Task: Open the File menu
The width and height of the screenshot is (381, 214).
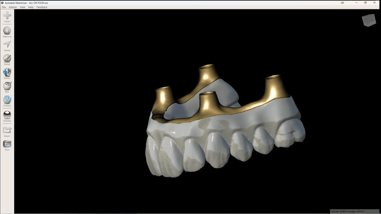Action: 4,7
